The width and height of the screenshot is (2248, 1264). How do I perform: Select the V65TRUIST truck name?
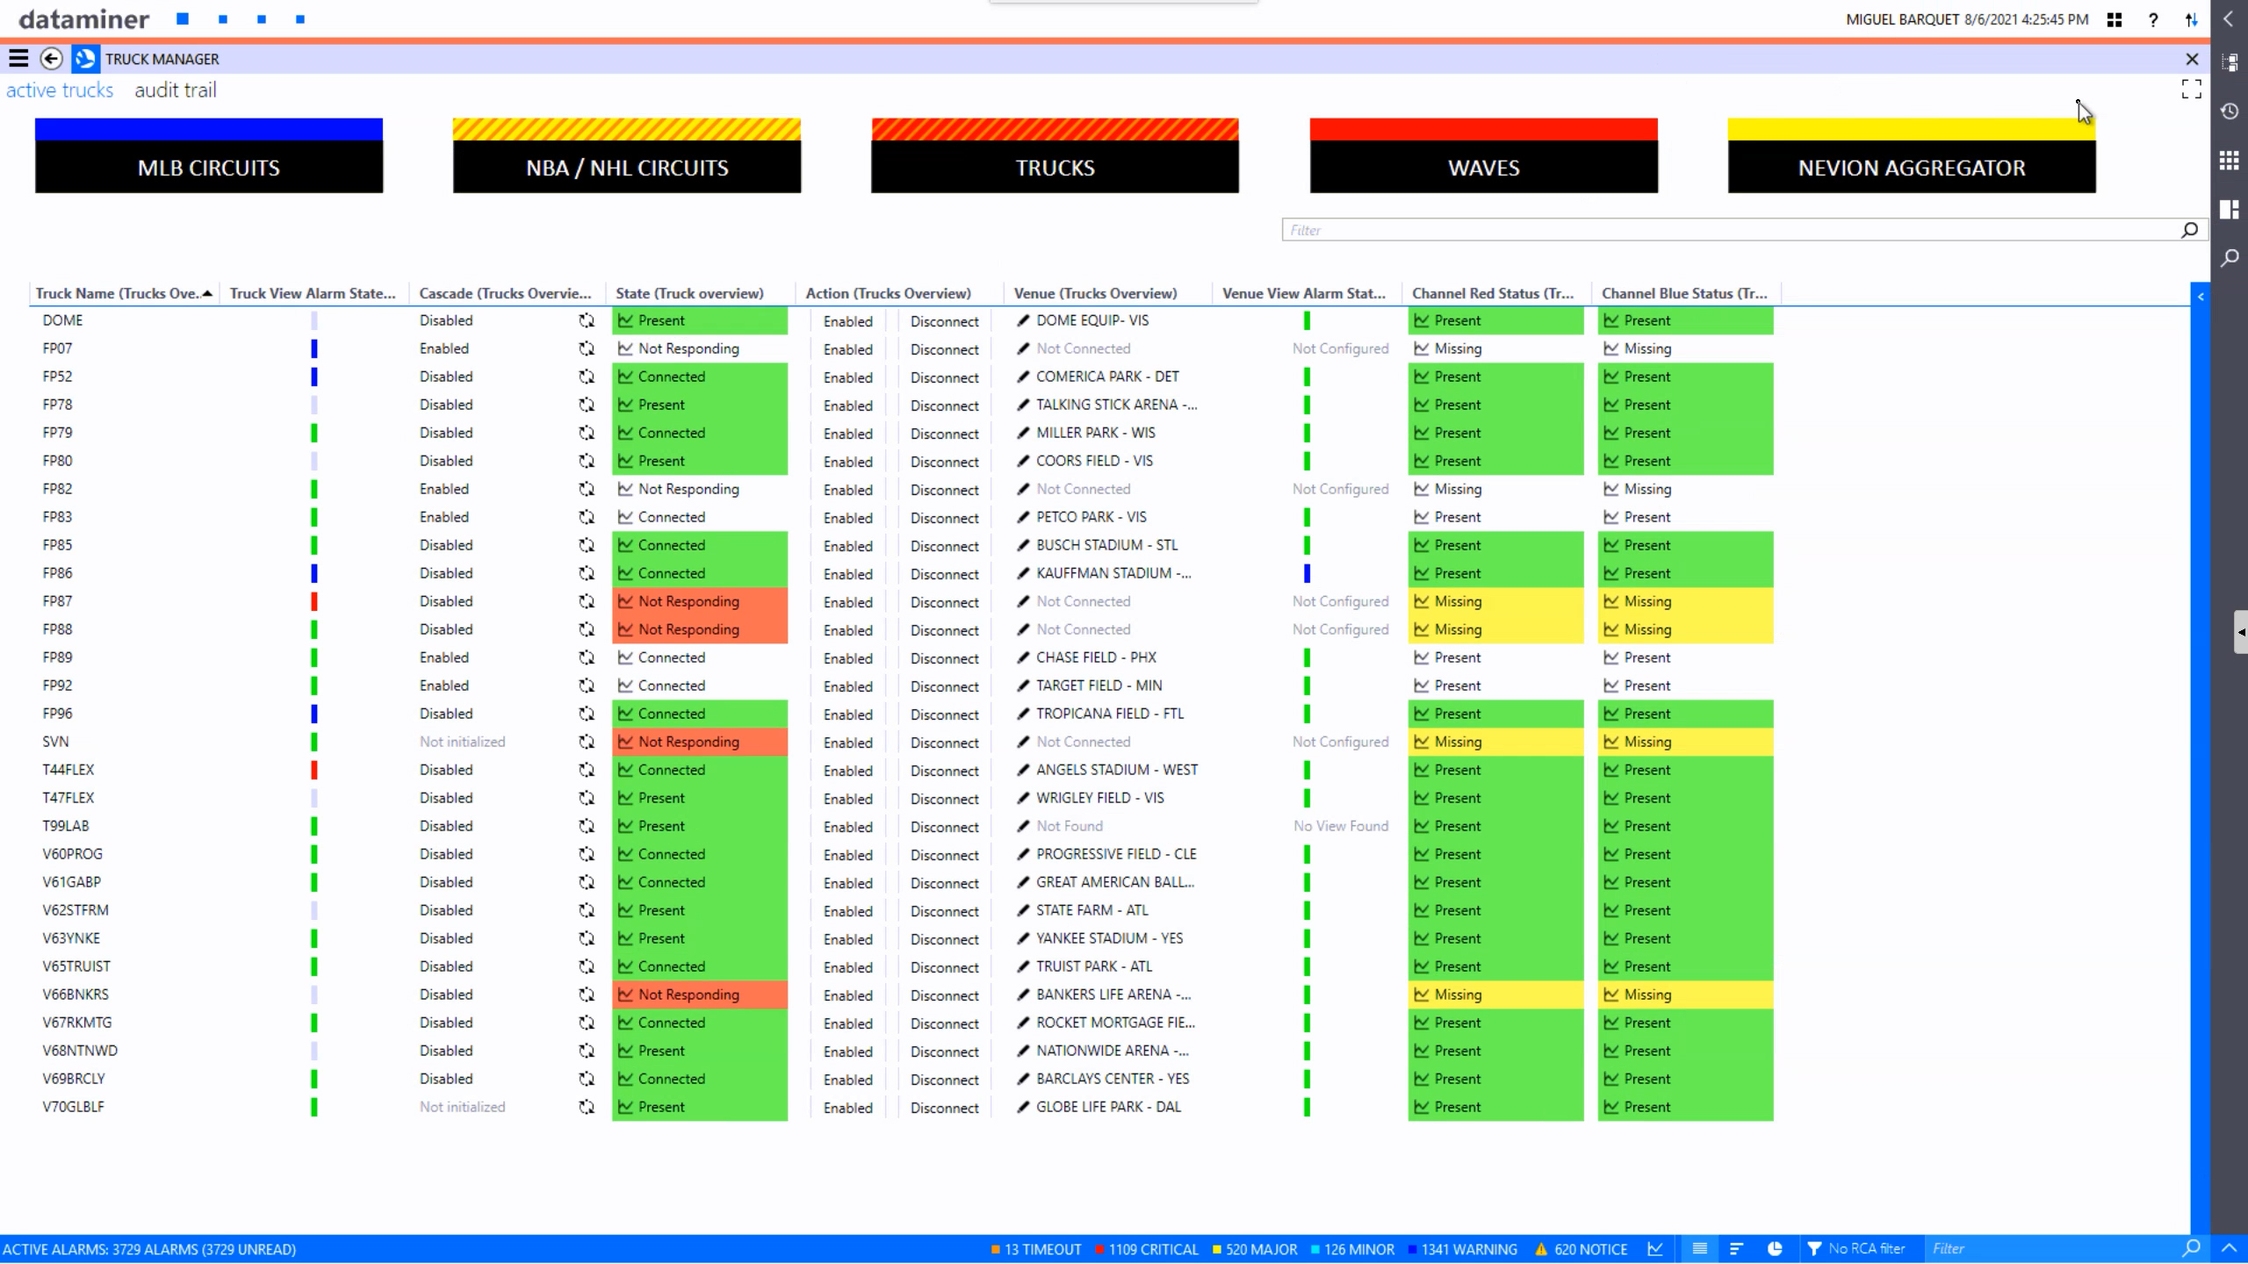76,966
